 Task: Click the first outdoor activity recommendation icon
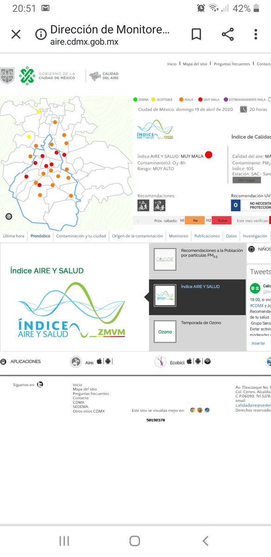pyautogui.click(x=143, y=205)
